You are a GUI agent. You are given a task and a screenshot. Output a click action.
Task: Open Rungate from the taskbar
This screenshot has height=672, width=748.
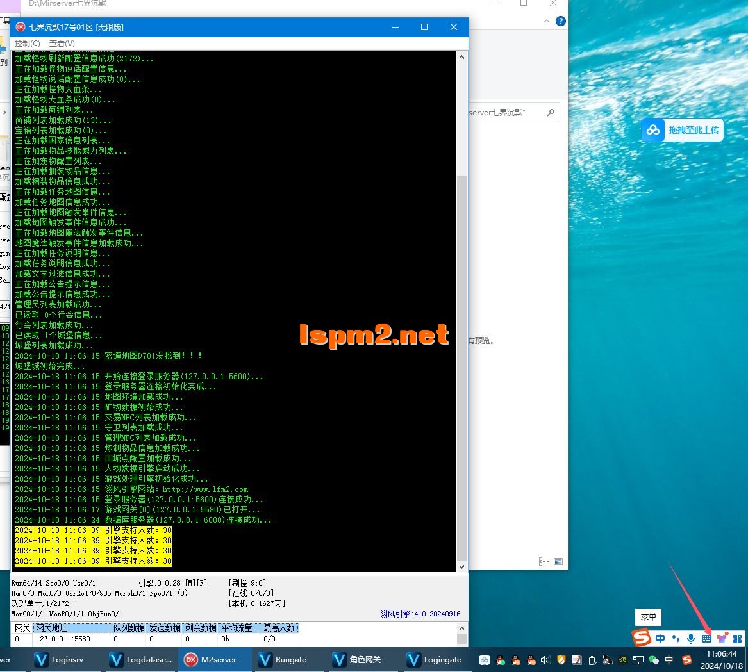pos(282,659)
